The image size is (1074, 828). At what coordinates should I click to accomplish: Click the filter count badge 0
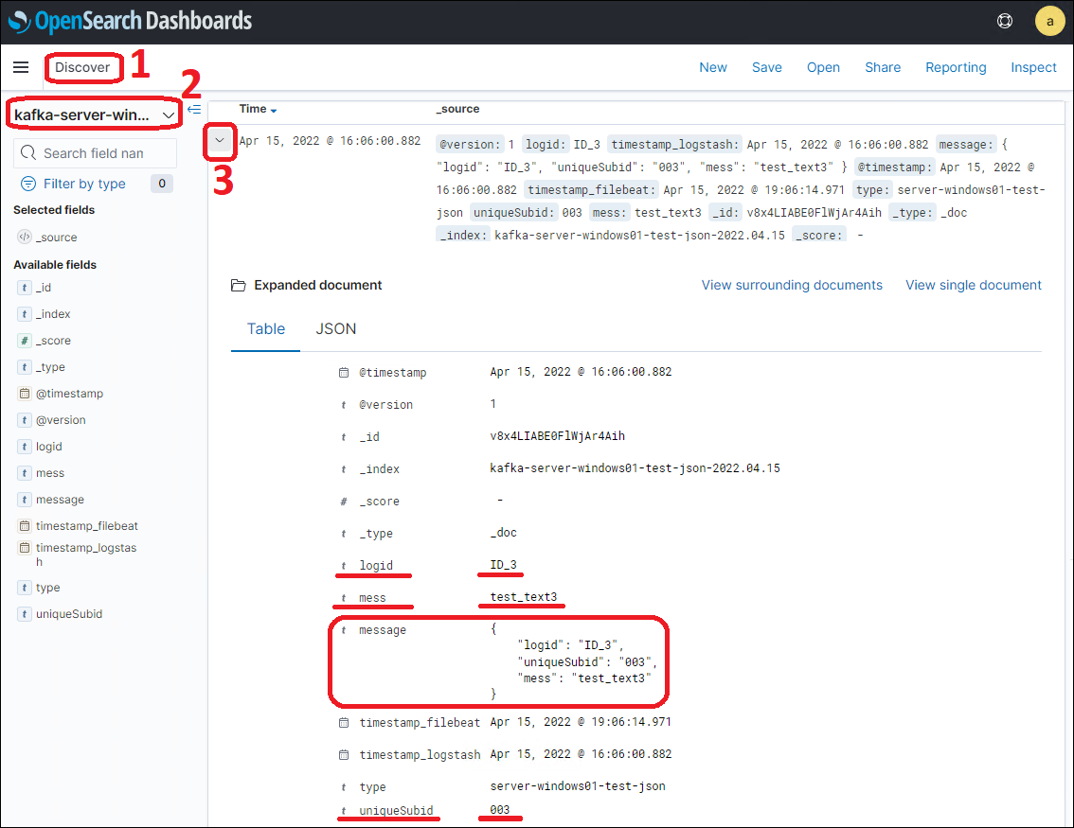(x=162, y=184)
